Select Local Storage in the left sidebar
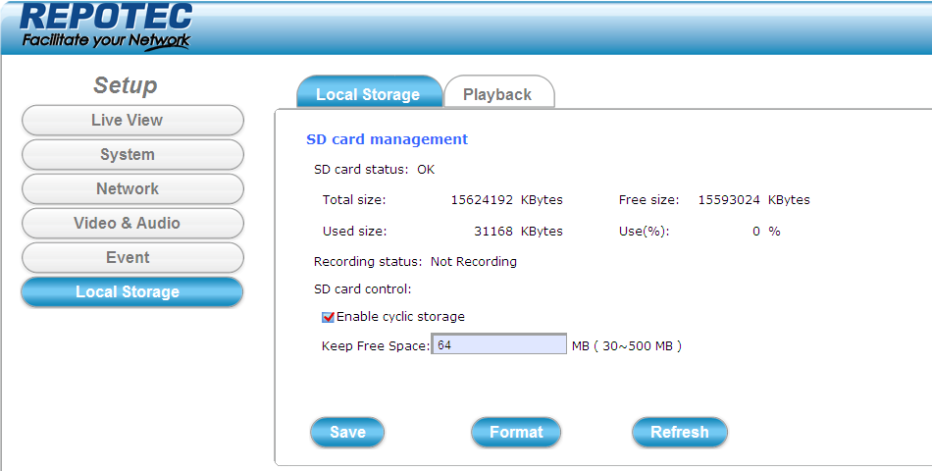The image size is (932, 471). click(131, 291)
